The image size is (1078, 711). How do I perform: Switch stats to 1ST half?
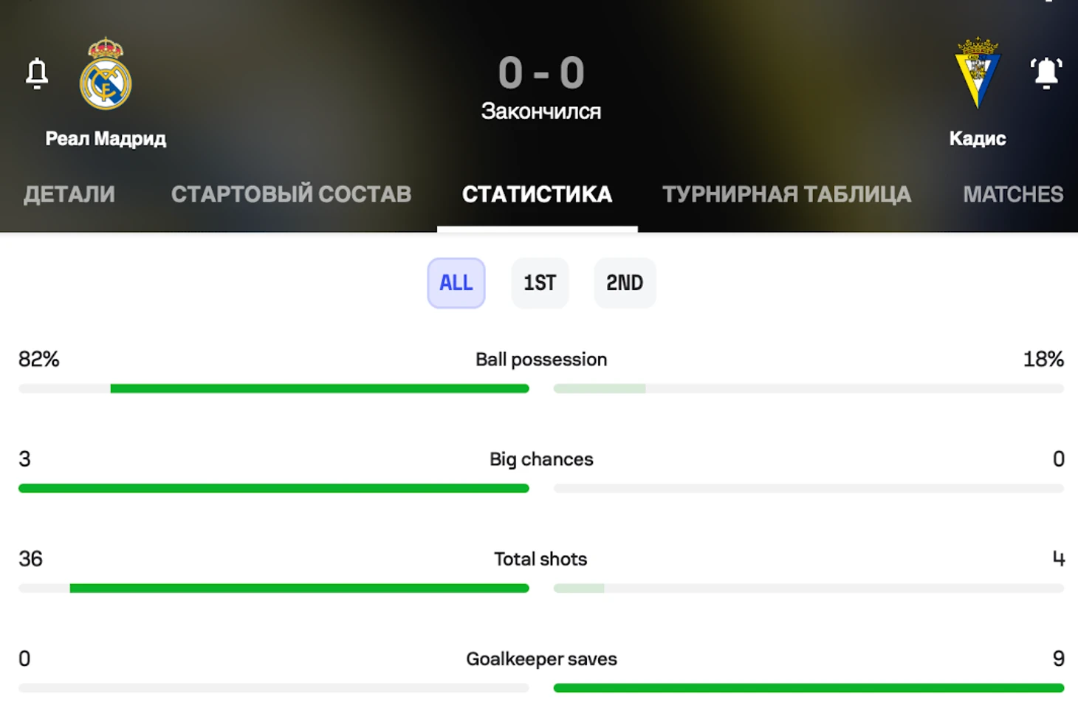pos(540,283)
